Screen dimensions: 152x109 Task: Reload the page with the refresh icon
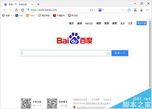click(17, 10)
